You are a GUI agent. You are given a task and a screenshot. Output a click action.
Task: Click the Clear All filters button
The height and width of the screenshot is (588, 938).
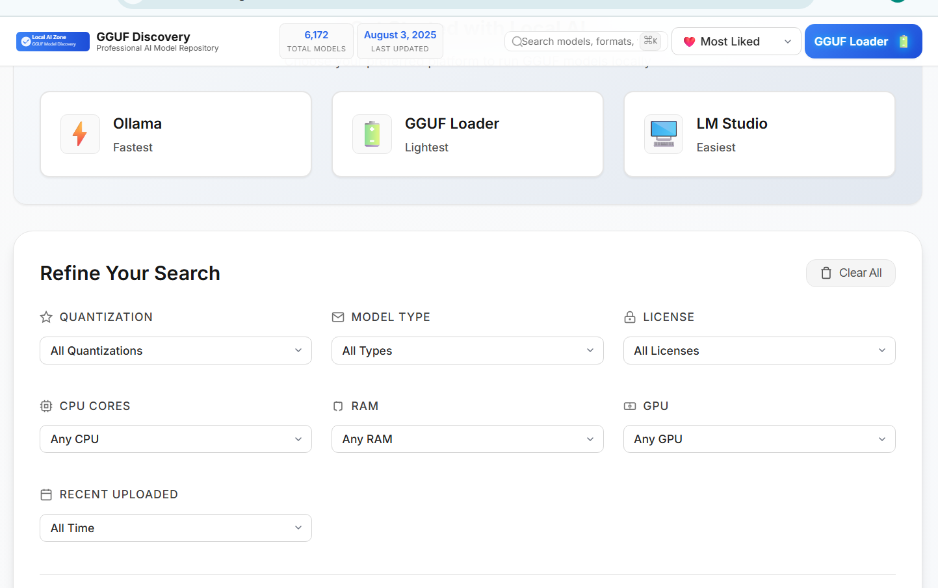(x=851, y=273)
